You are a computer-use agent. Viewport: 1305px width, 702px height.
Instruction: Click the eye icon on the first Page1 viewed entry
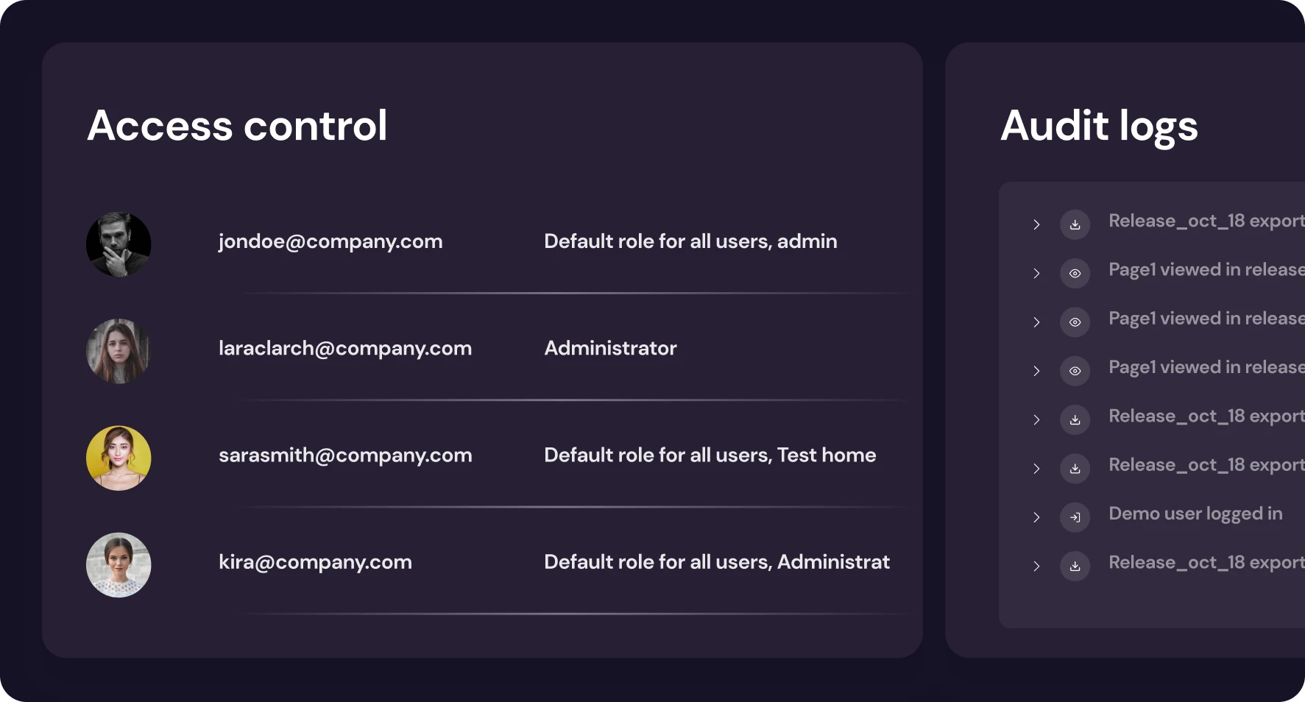click(1075, 273)
